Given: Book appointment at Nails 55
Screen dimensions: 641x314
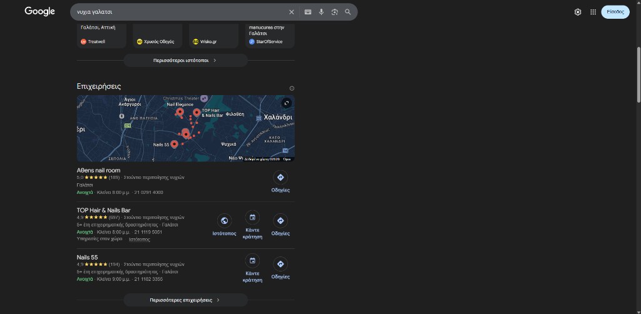Looking at the screenshot, I should pyautogui.click(x=253, y=268).
